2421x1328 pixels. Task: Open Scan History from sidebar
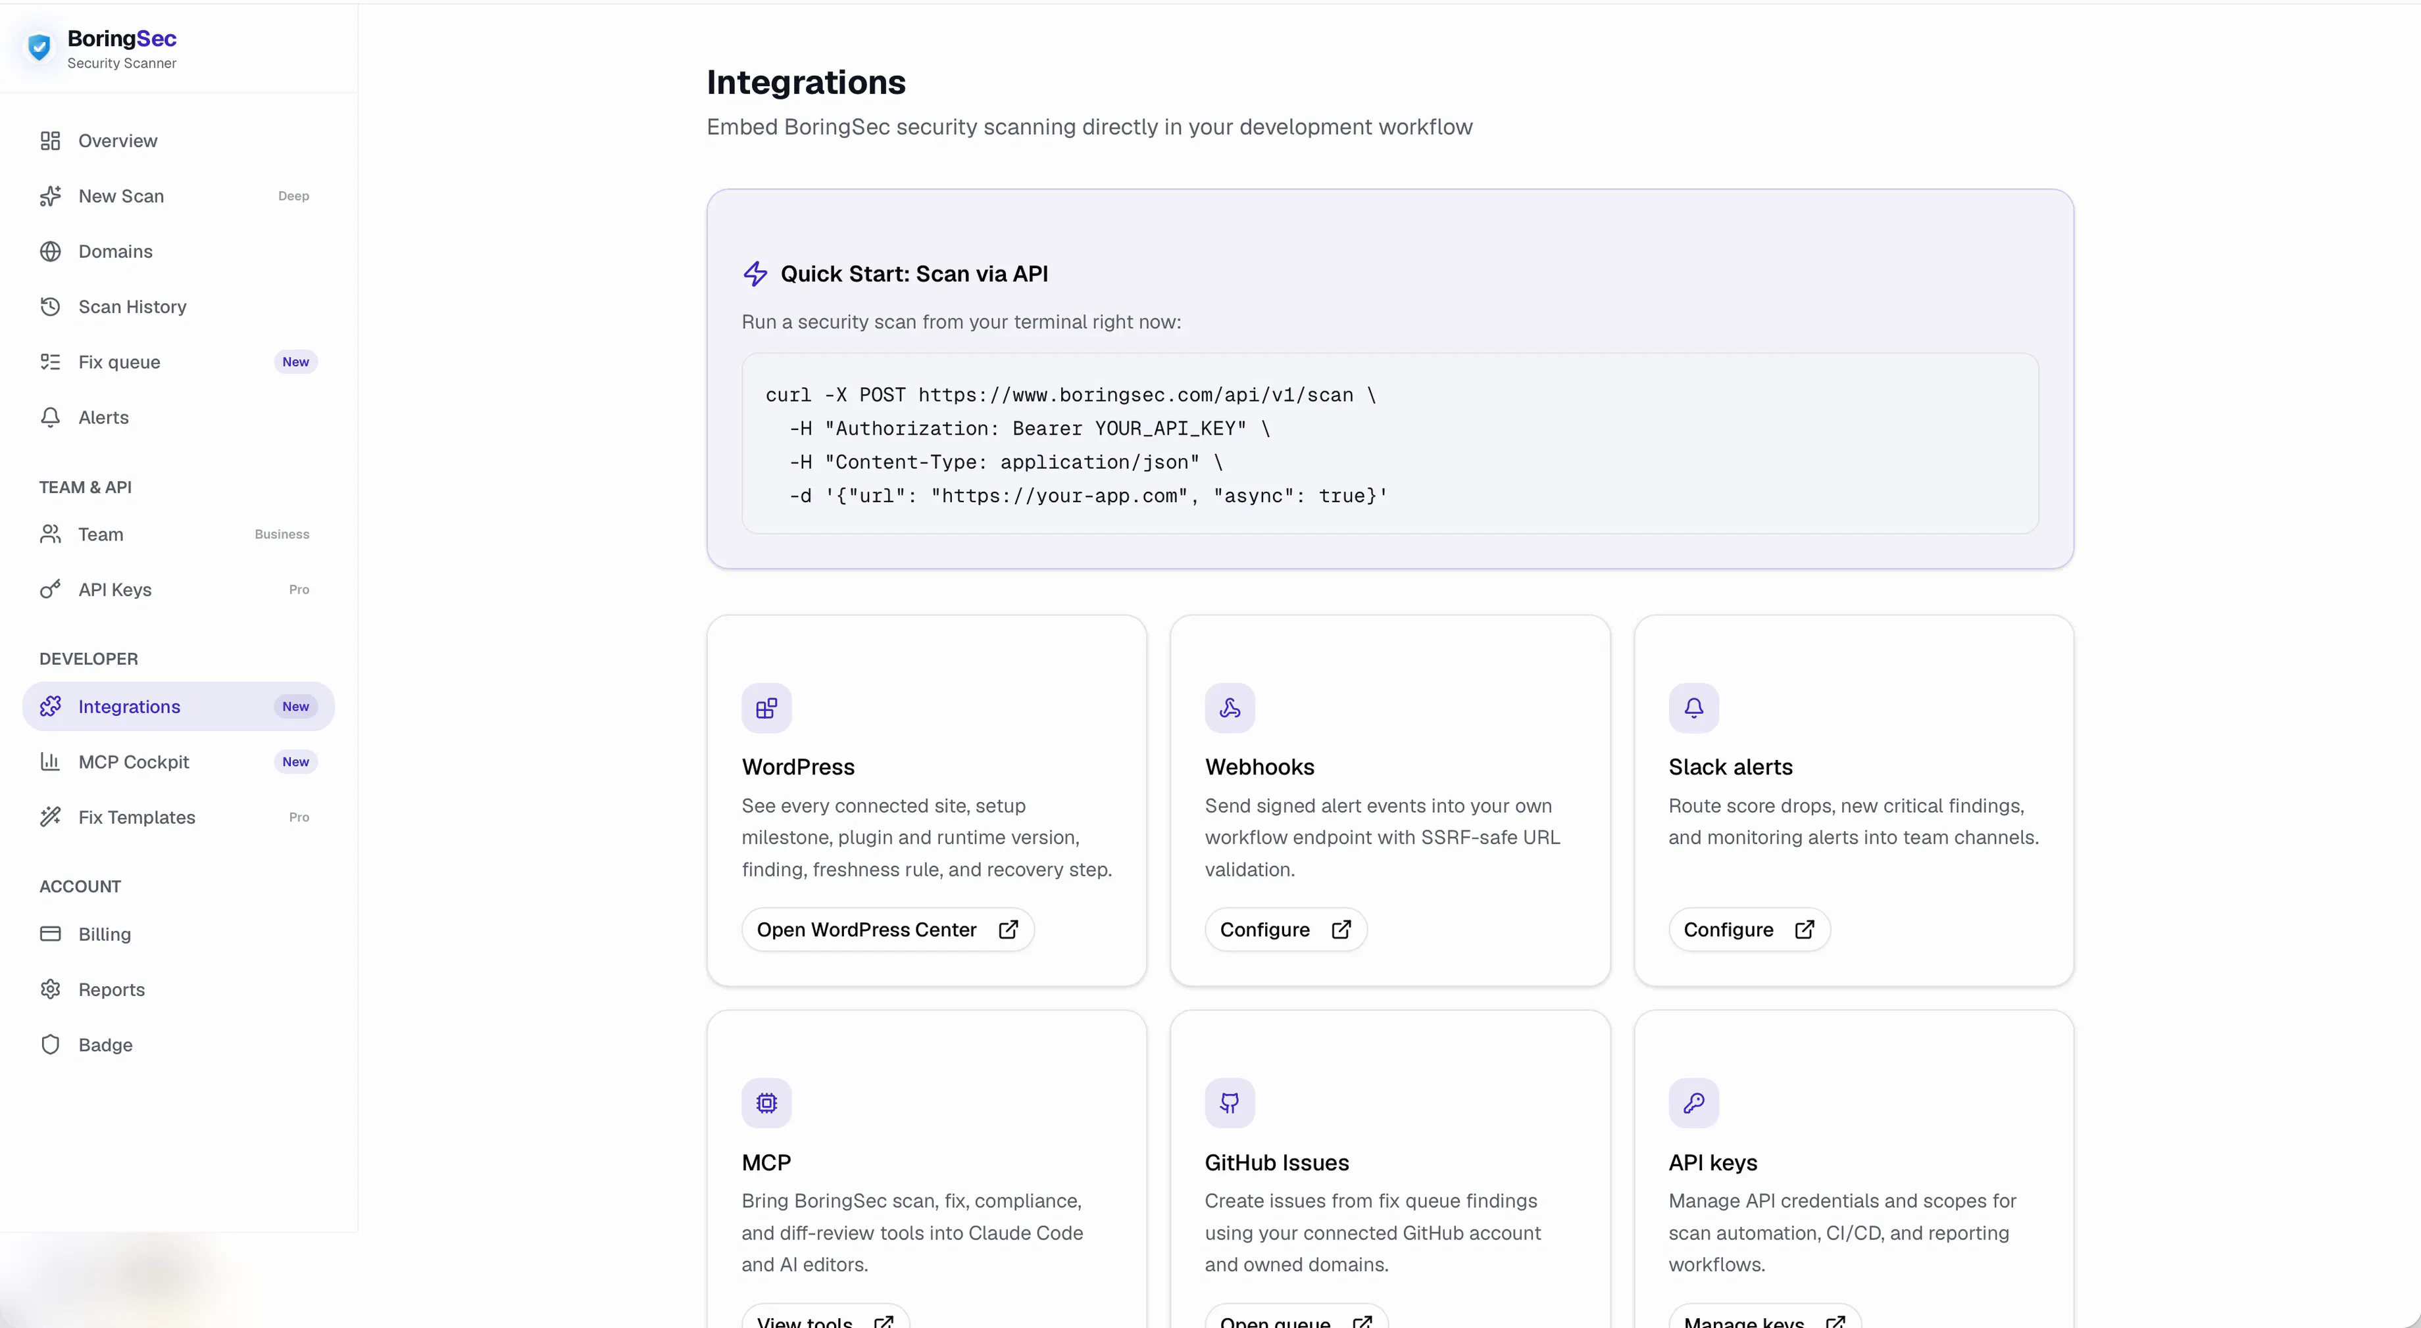(x=178, y=307)
